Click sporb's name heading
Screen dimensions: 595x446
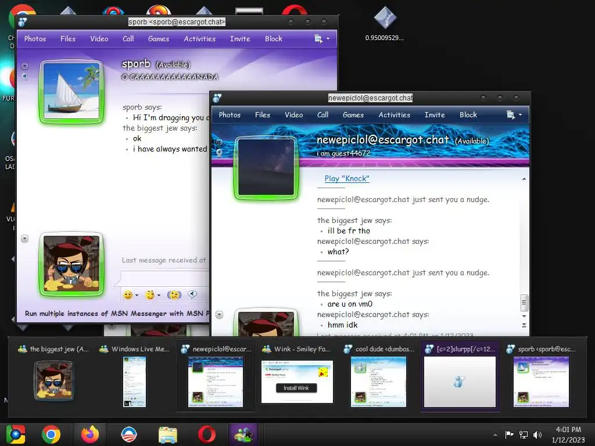click(x=136, y=64)
